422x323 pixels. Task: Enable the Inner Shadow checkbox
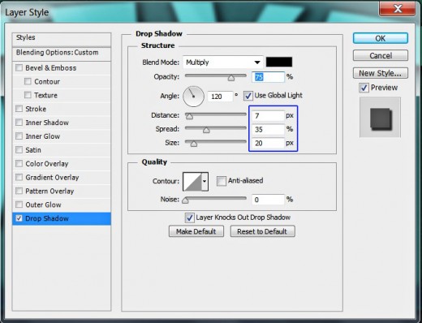click(x=19, y=123)
